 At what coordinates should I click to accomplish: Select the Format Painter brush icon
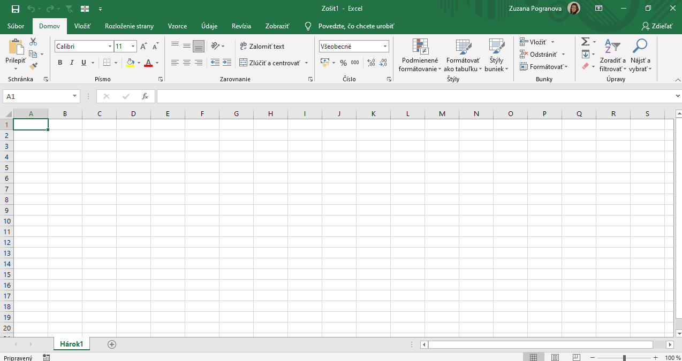click(x=33, y=66)
